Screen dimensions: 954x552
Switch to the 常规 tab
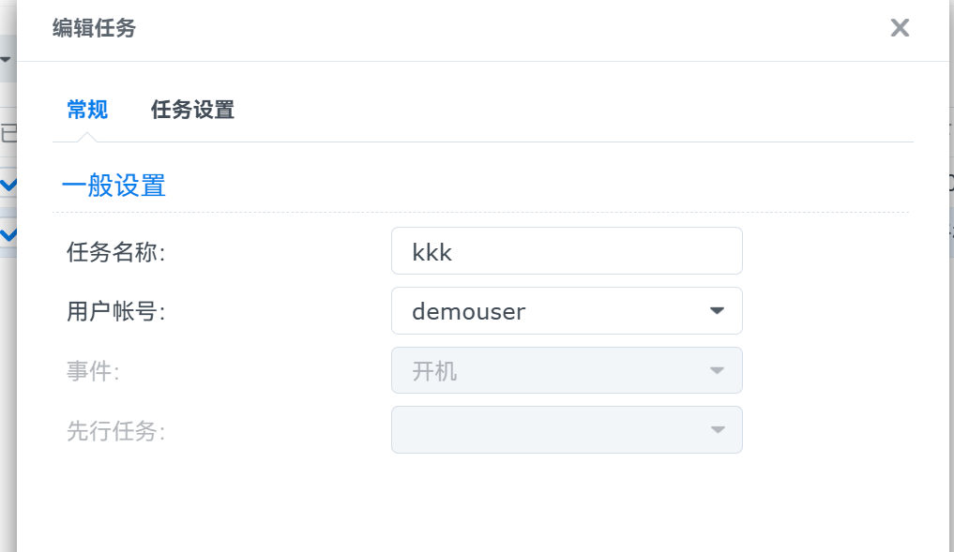(x=87, y=111)
